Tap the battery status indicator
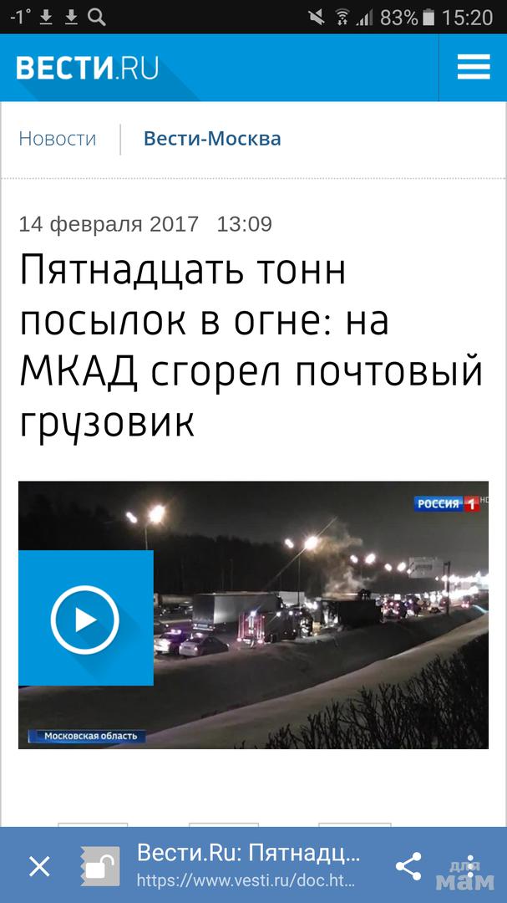Image resolution: width=507 pixels, height=903 pixels. coord(428,18)
